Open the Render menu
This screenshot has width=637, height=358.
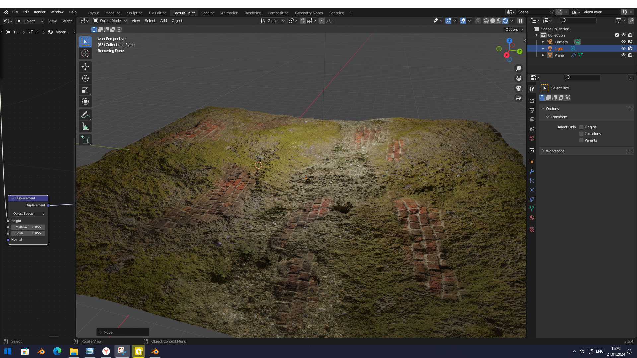pos(39,12)
